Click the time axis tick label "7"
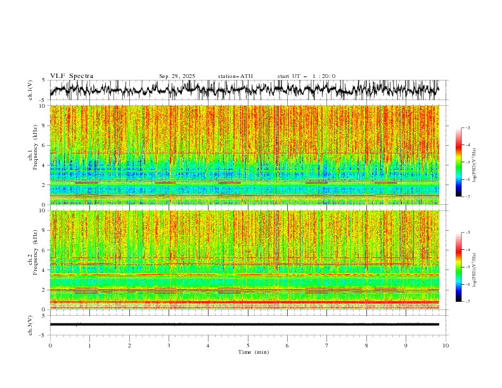 327,346
